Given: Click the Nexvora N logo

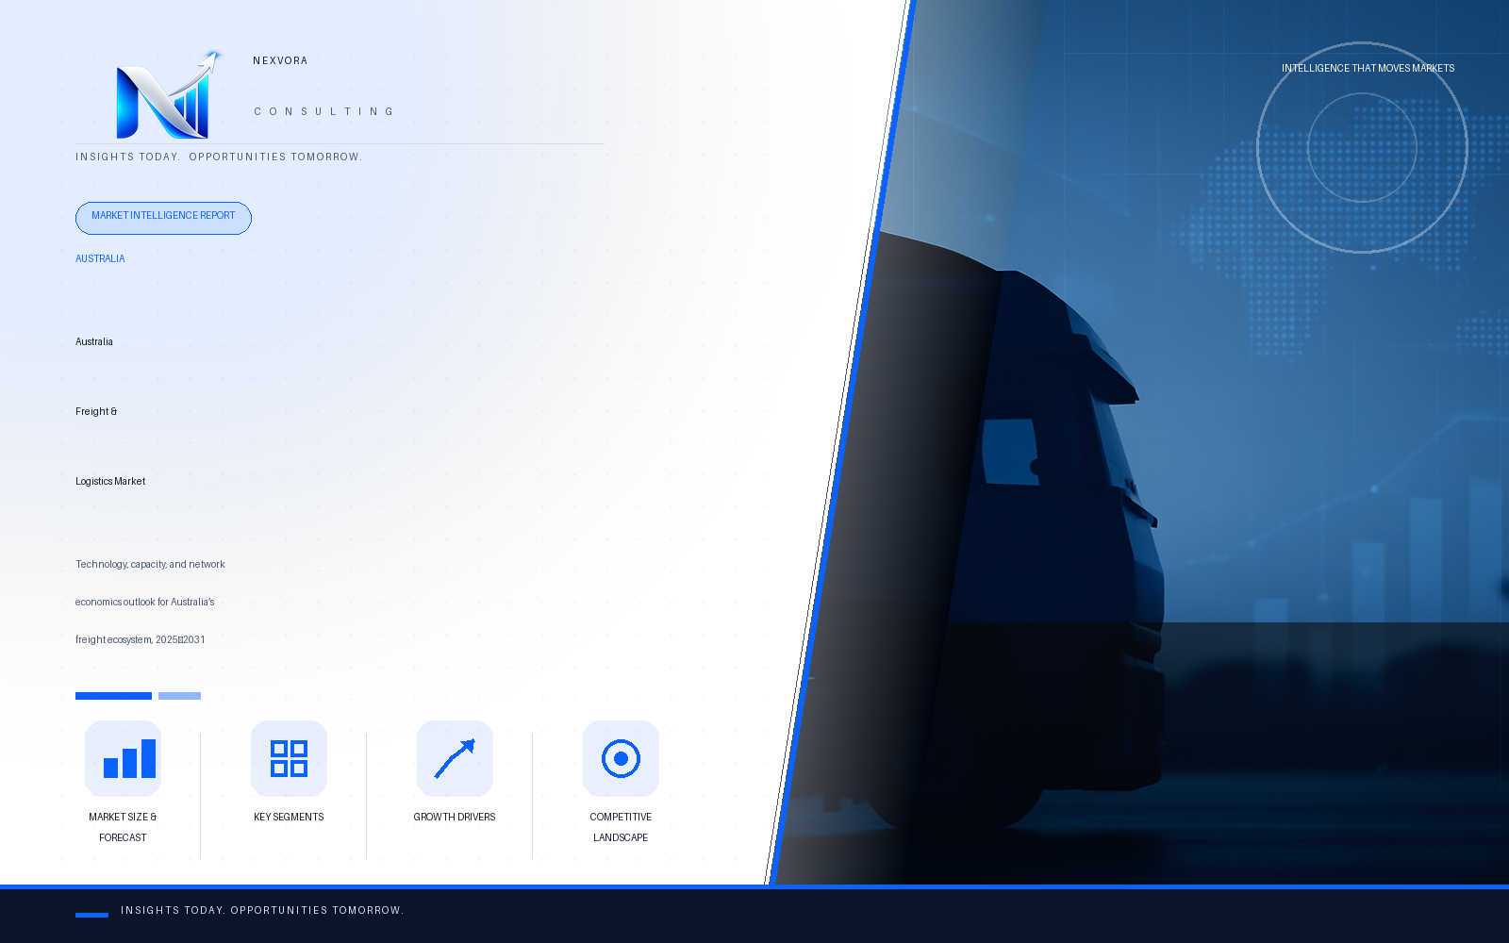Looking at the screenshot, I should coord(168,94).
